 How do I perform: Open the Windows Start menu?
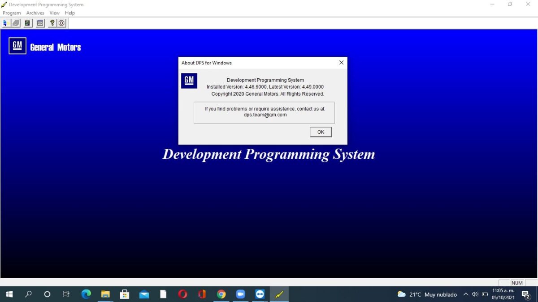point(9,294)
